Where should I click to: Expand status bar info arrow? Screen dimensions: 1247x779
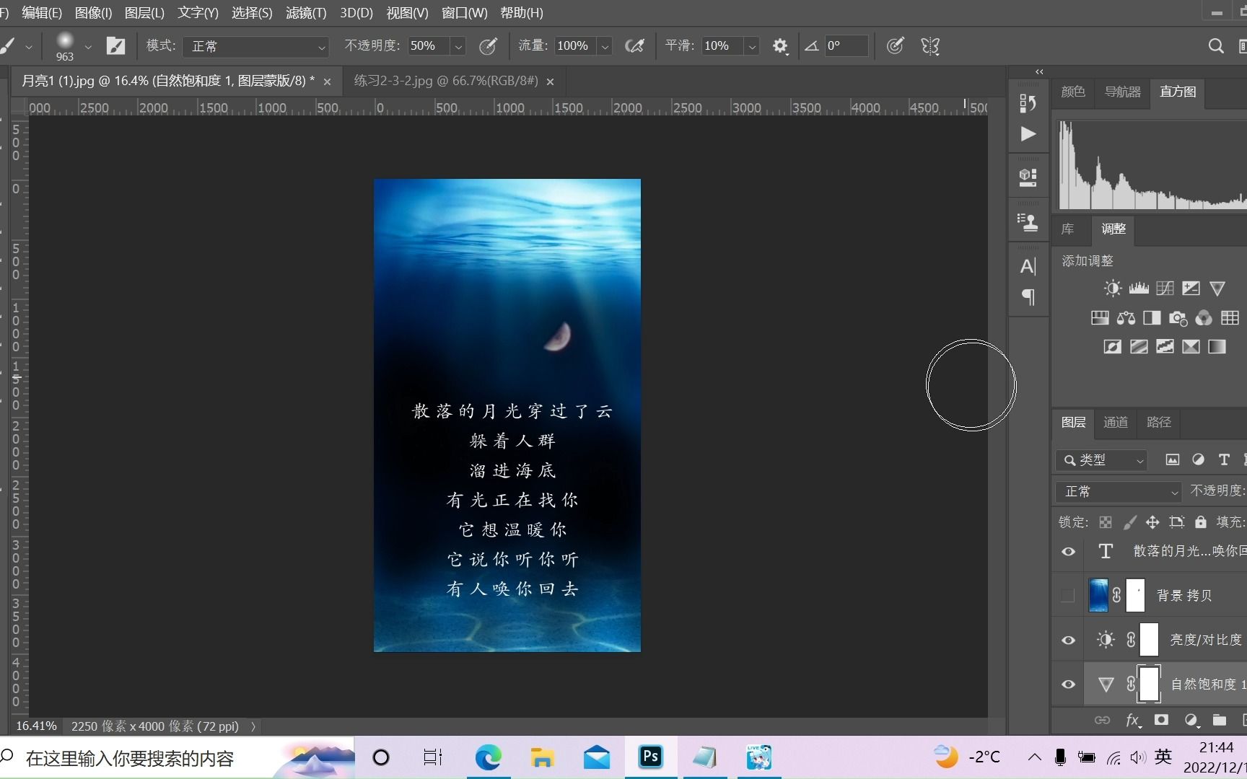tap(253, 726)
